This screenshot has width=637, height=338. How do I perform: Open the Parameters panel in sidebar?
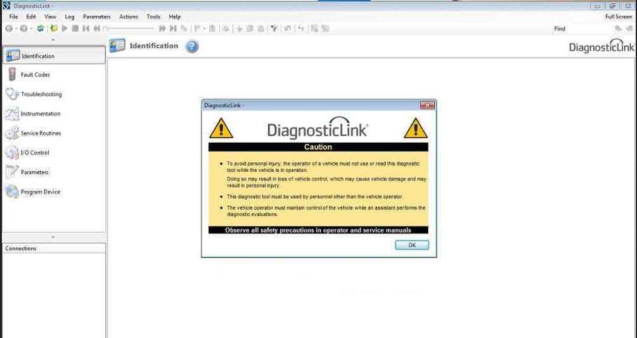pyautogui.click(x=54, y=172)
